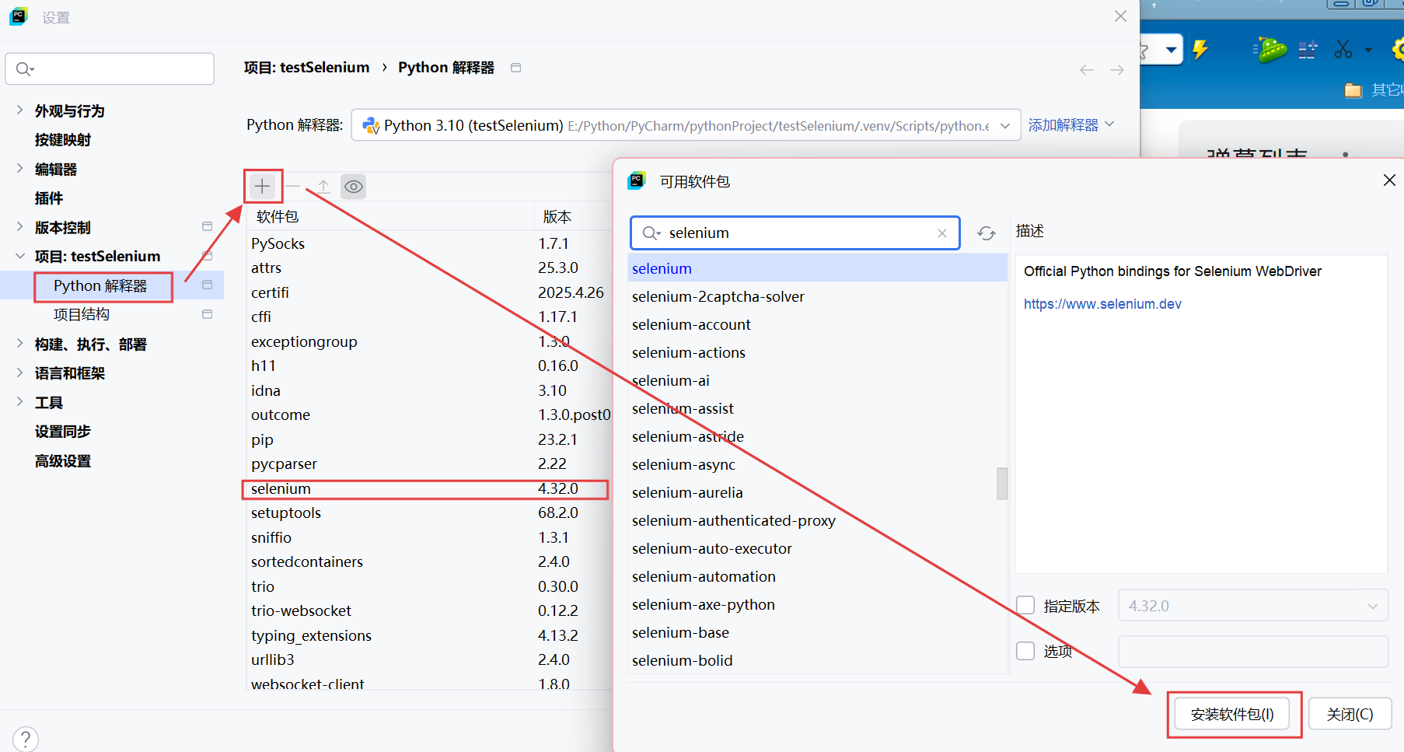Select the highlighted selenium entry in available packages

[817, 268]
